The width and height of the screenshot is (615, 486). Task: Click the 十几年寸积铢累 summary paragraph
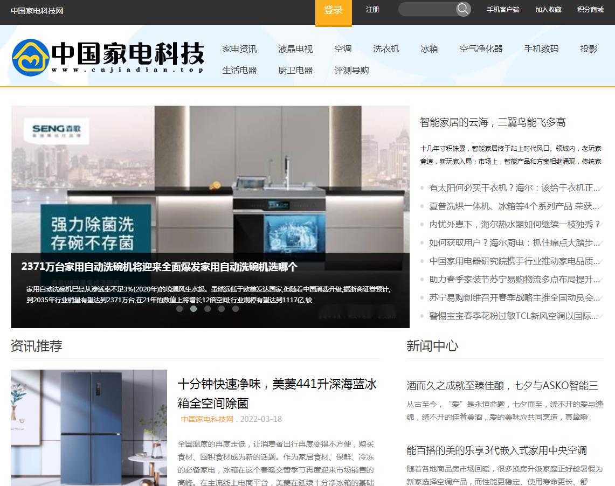coord(510,155)
